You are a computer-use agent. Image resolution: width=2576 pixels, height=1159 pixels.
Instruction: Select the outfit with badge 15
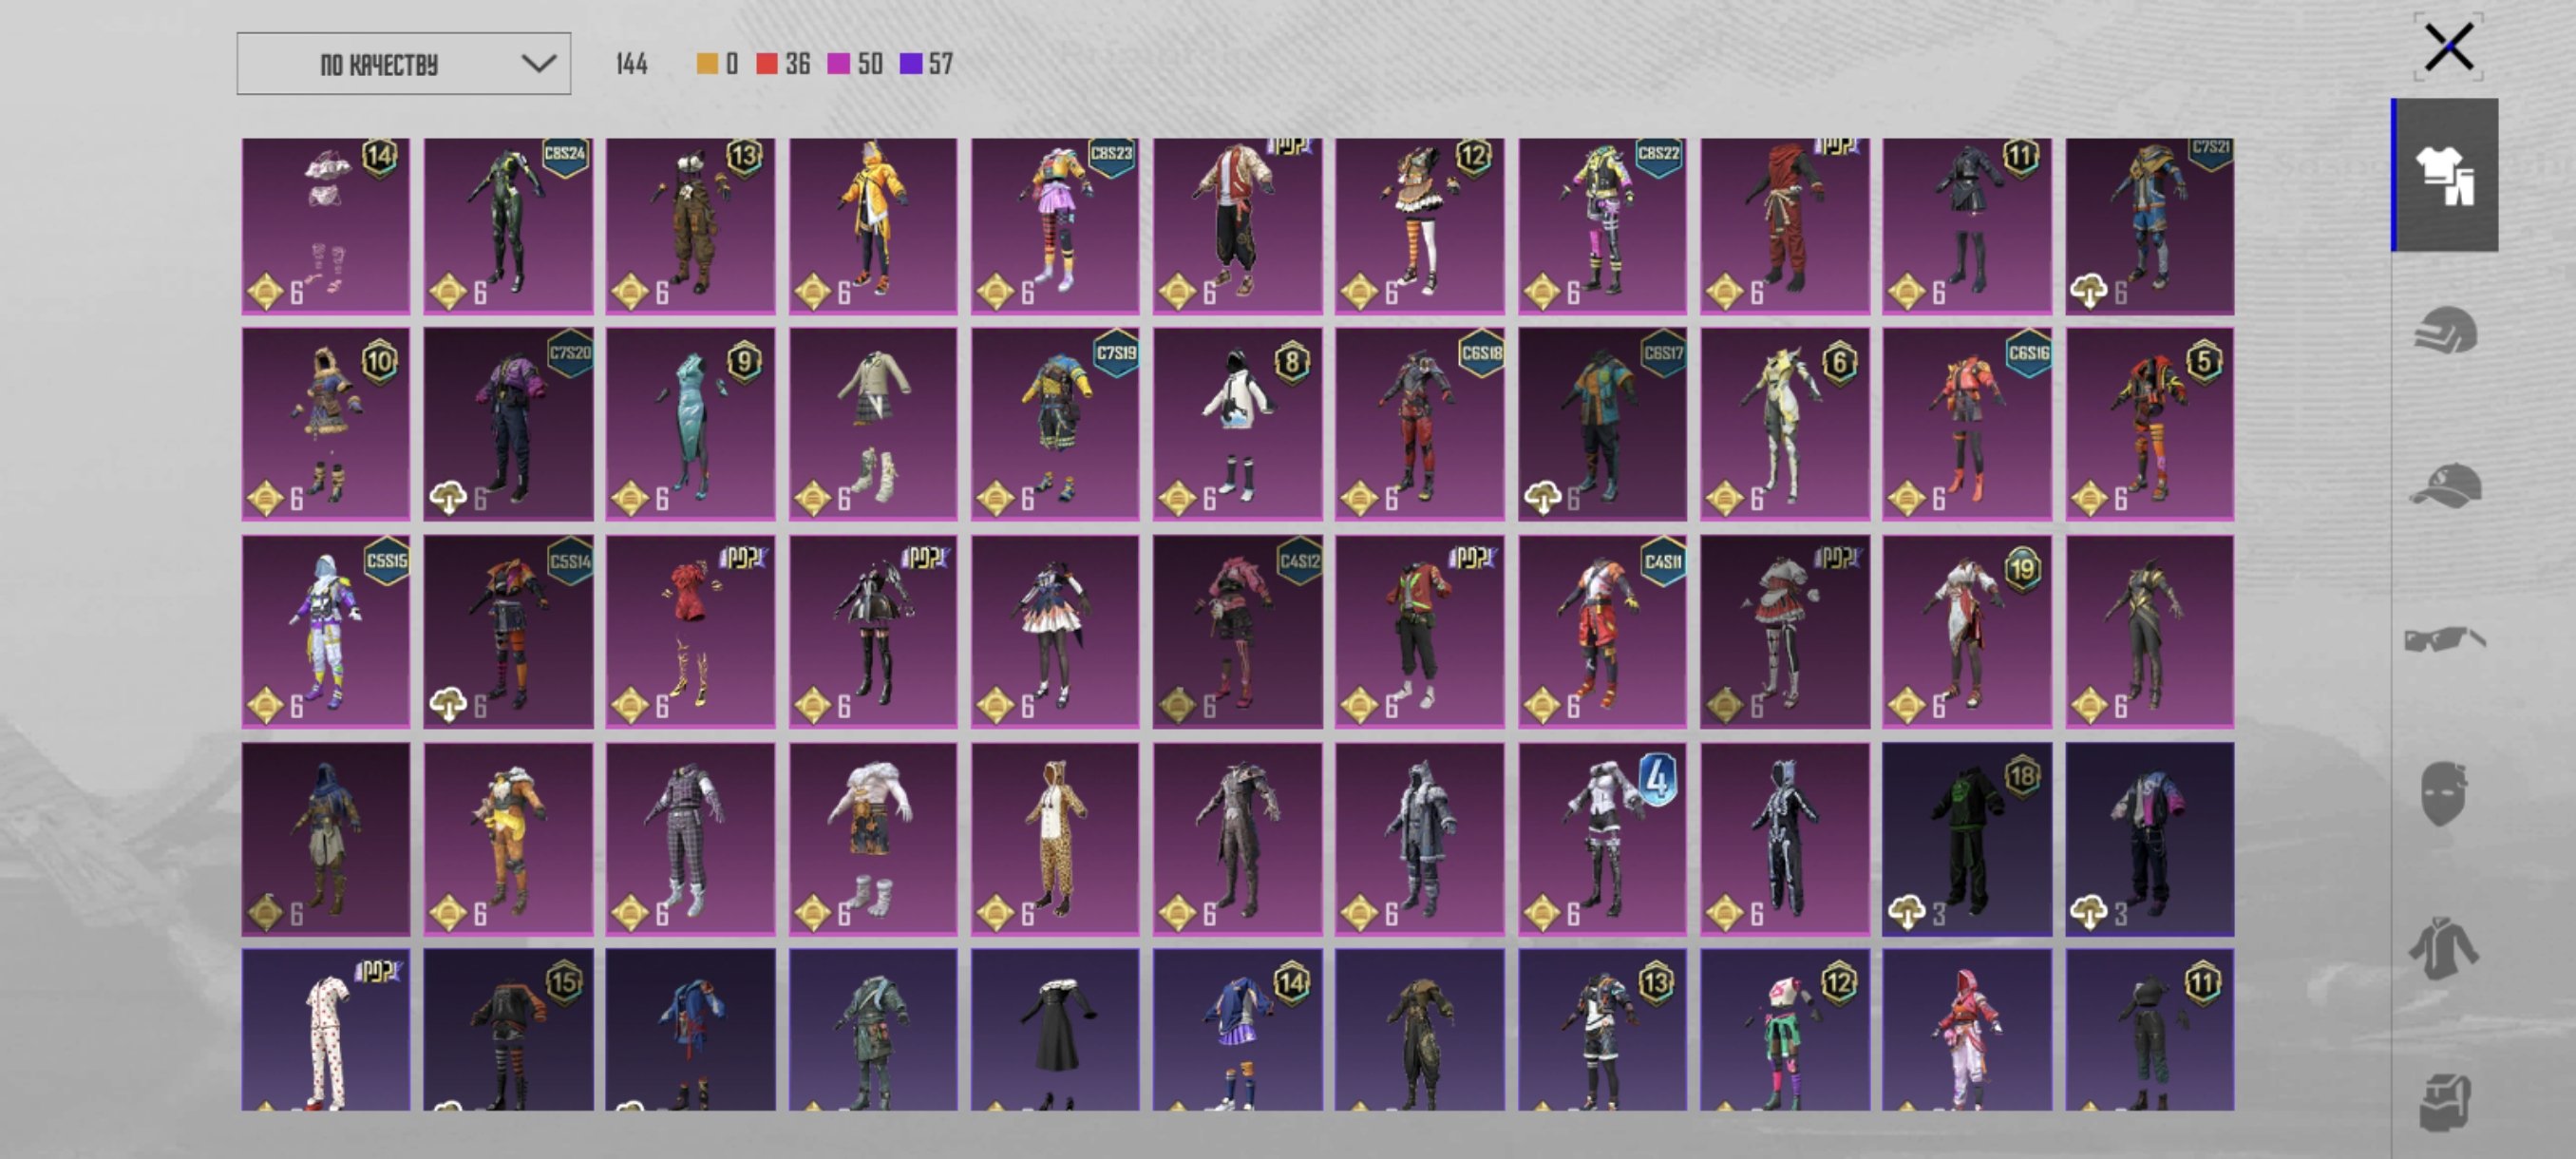508,1030
